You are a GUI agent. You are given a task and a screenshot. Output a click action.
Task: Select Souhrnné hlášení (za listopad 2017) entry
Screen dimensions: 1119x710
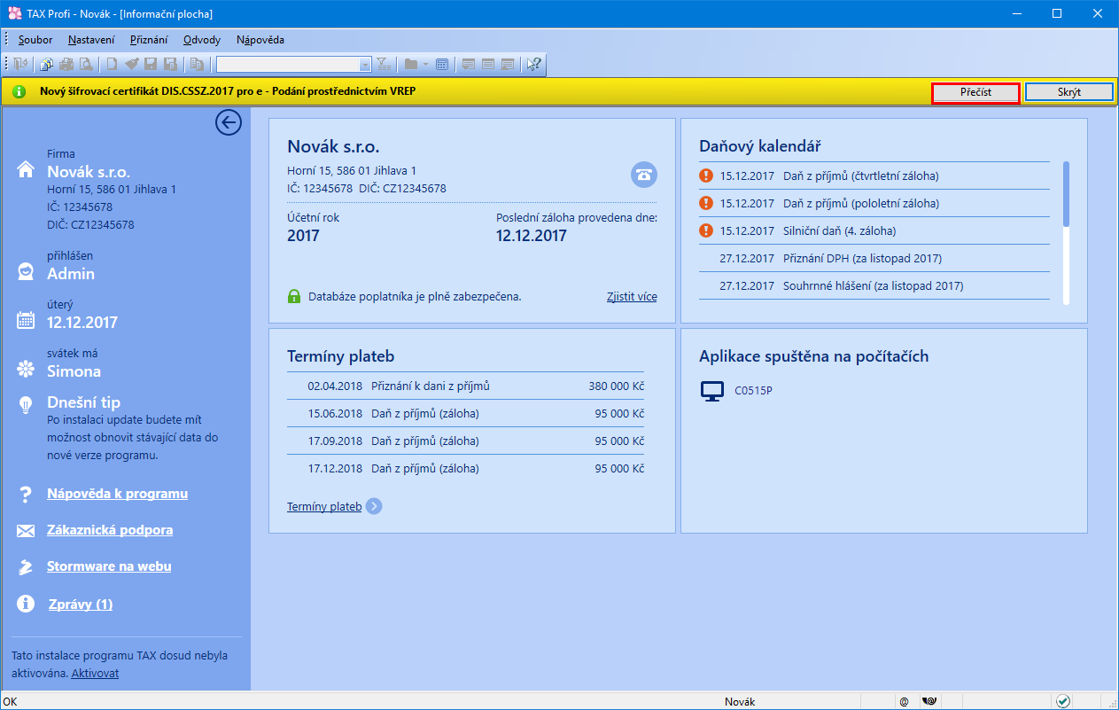coord(874,285)
